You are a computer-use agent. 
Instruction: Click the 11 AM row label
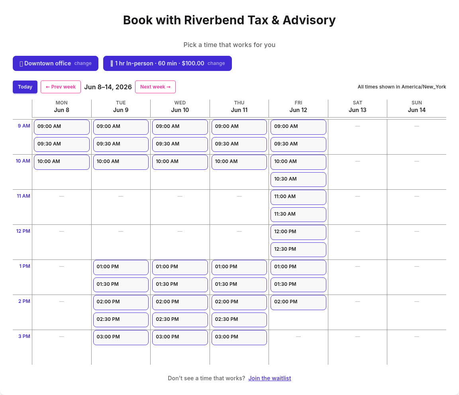point(24,196)
